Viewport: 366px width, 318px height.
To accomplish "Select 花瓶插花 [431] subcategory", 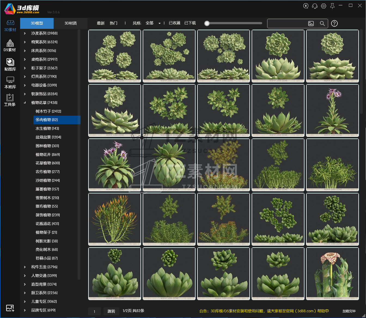I will (47, 224).
